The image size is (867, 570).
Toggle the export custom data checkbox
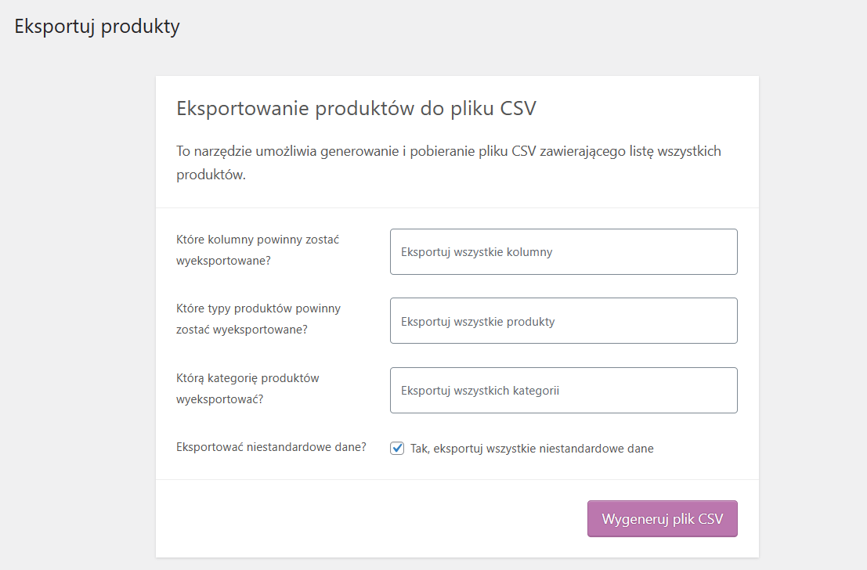coord(397,449)
